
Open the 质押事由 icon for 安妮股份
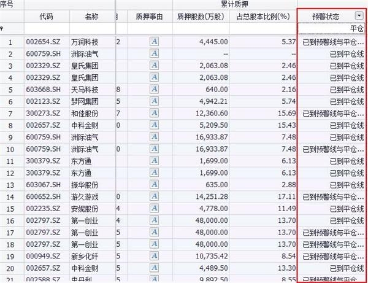[x=155, y=208]
